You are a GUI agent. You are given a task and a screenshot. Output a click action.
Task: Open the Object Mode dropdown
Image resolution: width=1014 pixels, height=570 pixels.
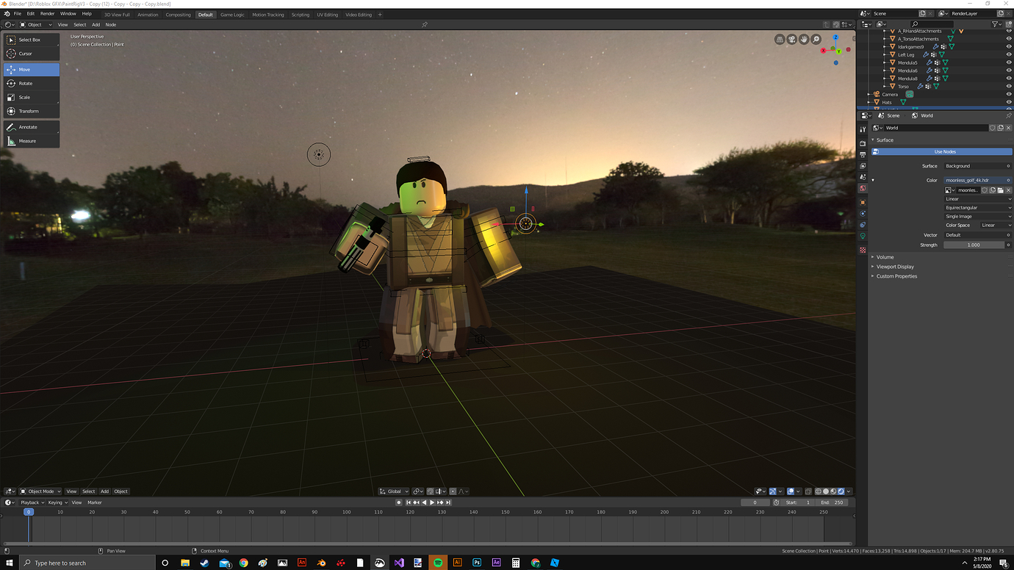coord(40,491)
